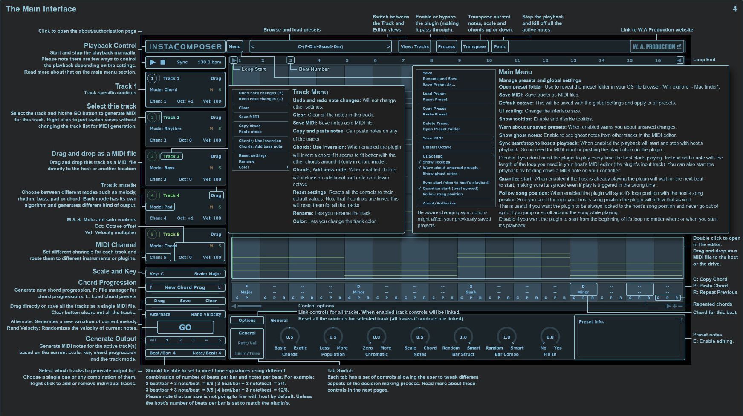Screen dimensions: 743x416
Task: Start playback with the play button
Action: [x=152, y=62]
